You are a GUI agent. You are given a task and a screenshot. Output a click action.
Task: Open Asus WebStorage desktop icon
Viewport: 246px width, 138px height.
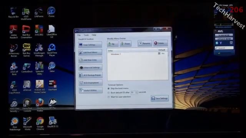(x=15, y=124)
